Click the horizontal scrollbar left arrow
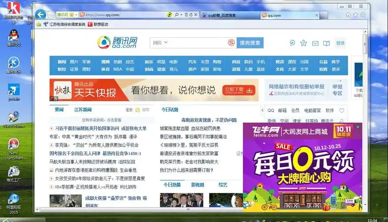The image size is (388, 222). 37,210
